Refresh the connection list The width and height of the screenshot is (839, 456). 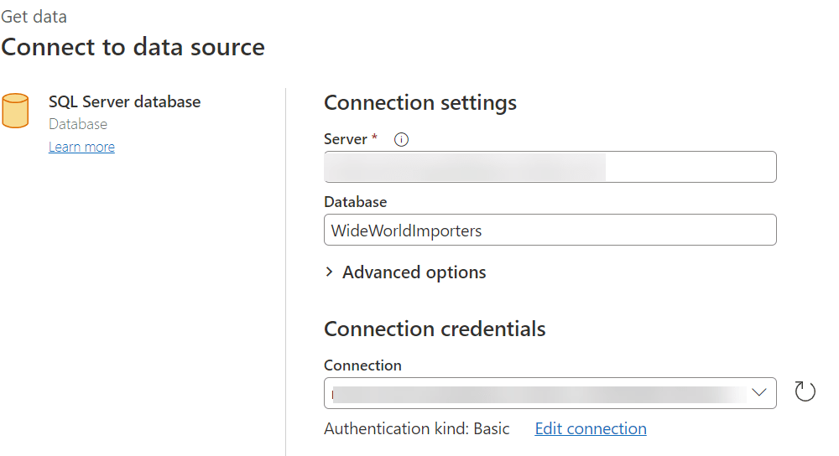[x=805, y=391]
